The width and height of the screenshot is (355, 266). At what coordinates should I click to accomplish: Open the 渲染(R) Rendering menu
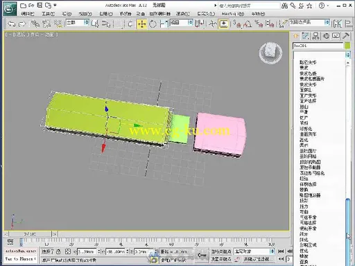point(182,14)
